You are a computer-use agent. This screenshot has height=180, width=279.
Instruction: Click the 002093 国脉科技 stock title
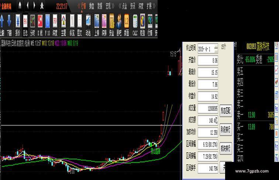[258, 47]
